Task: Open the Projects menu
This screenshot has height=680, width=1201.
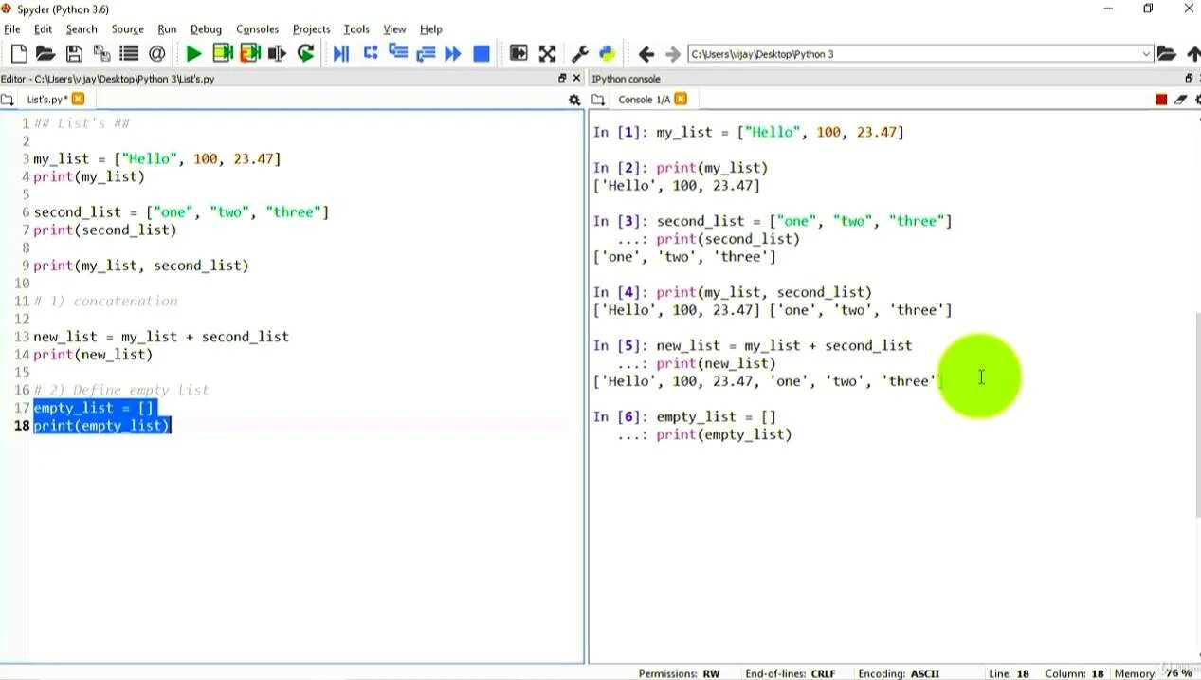Action: [311, 29]
